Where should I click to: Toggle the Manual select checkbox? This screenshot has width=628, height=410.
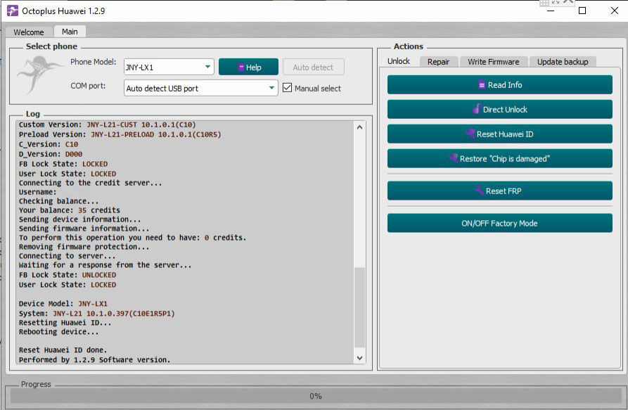pyautogui.click(x=287, y=88)
